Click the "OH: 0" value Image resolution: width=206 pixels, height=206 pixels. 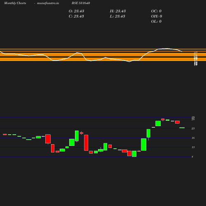157,16
